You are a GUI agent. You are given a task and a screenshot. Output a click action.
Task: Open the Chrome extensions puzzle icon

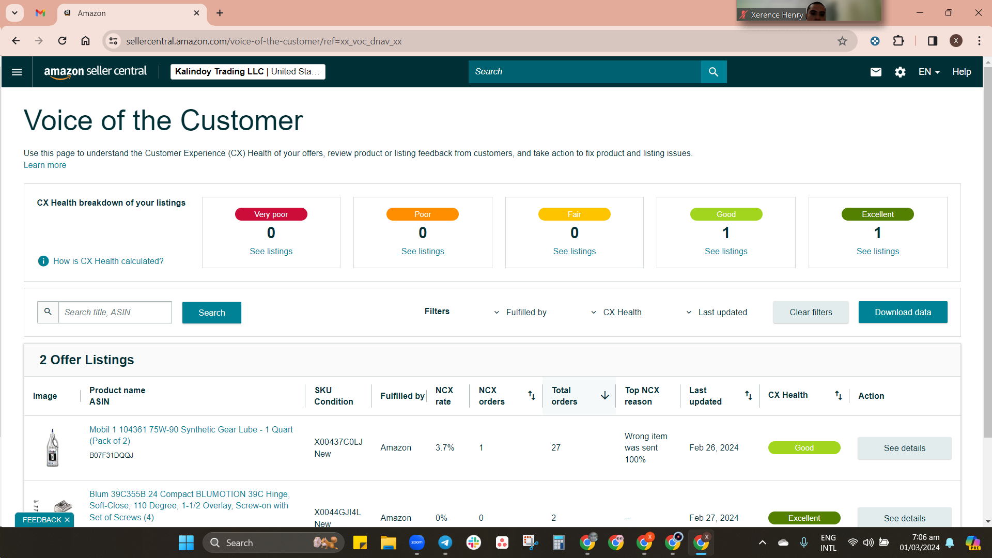pyautogui.click(x=898, y=41)
